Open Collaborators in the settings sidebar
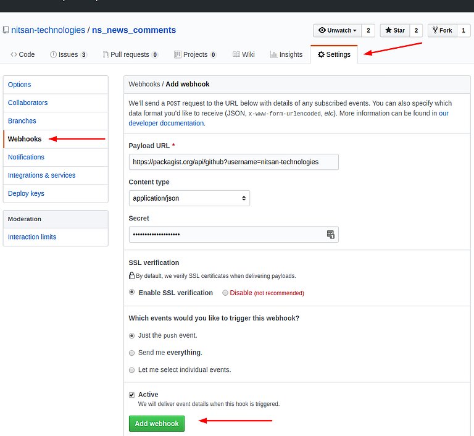This screenshot has width=474, height=436. coord(56,103)
